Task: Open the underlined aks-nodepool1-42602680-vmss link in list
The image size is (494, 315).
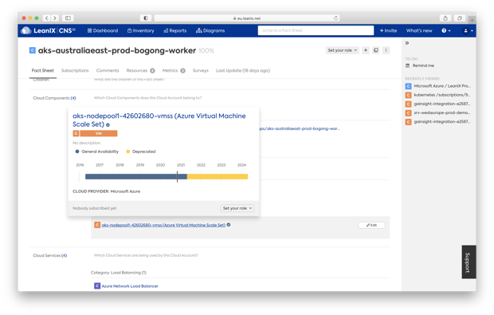Action: [x=163, y=225]
